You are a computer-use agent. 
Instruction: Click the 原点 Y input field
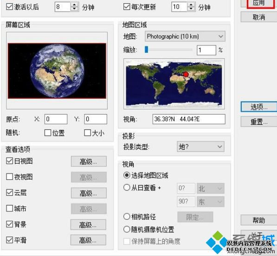coord(96,119)
